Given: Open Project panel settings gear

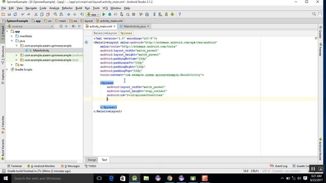Looking at the screenshot, I should click(73, 26).
